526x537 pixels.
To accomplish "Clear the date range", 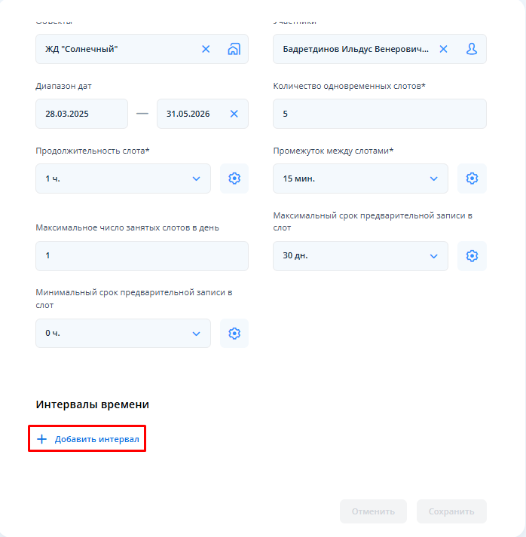I will (x=234, y=114).
